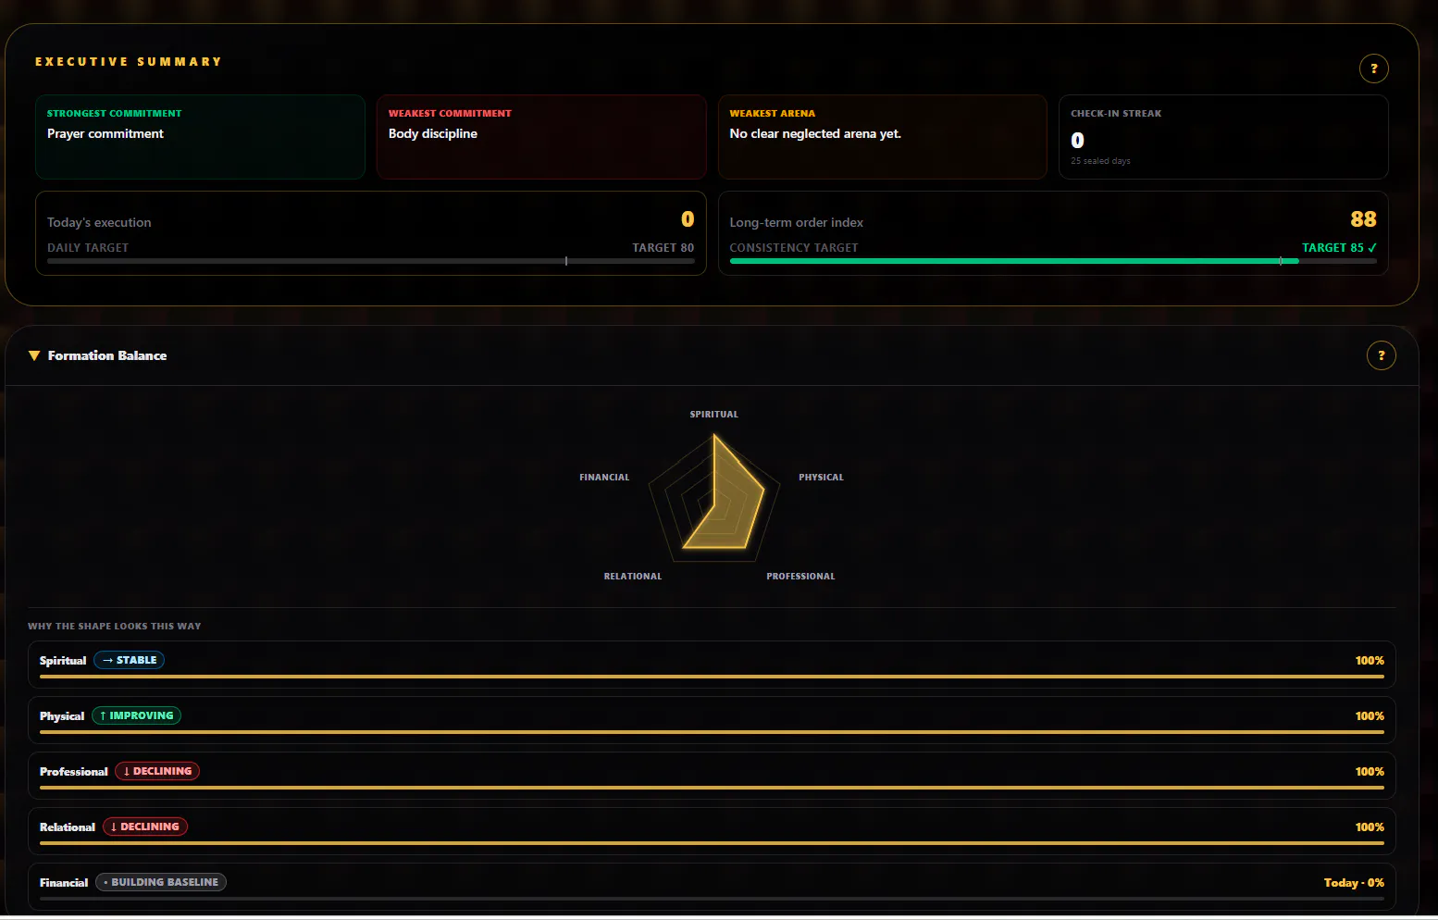Click the Relational 100% value
The height and width of the screenshot is (920, 1438).
click(1370, 827)
